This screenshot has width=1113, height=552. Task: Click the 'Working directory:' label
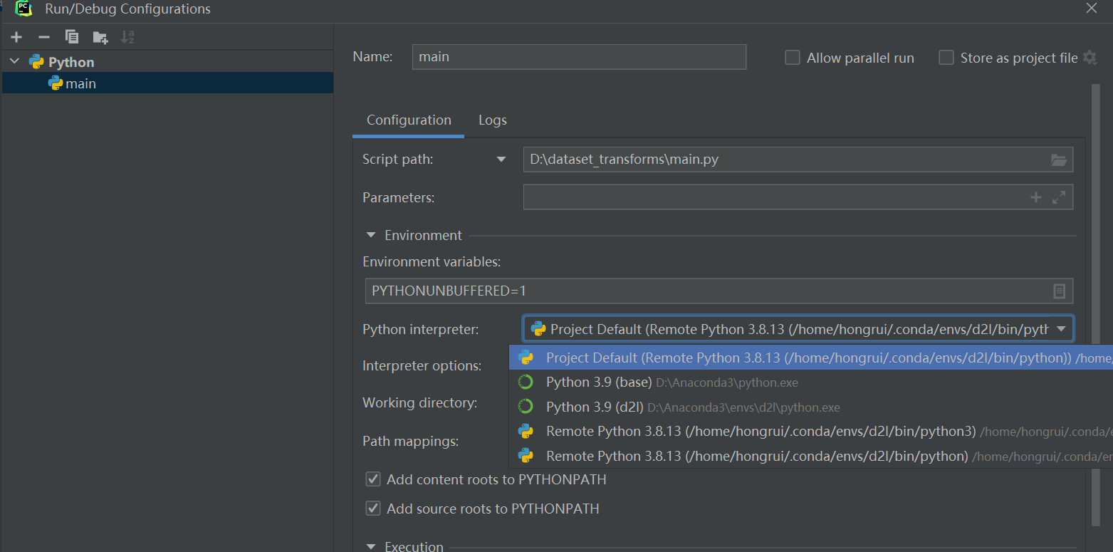pos(419,402)
